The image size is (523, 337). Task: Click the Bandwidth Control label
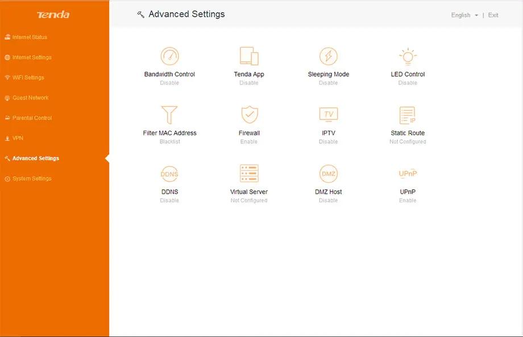(169, 74)
